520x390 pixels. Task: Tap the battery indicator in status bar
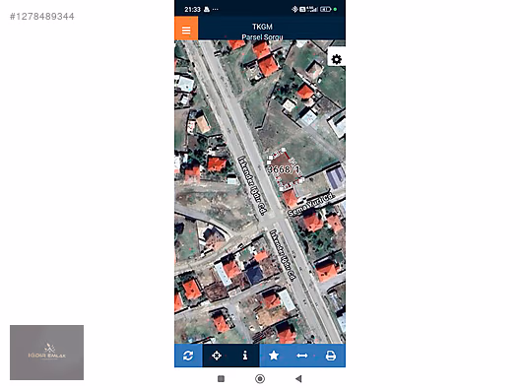point(326,9)
